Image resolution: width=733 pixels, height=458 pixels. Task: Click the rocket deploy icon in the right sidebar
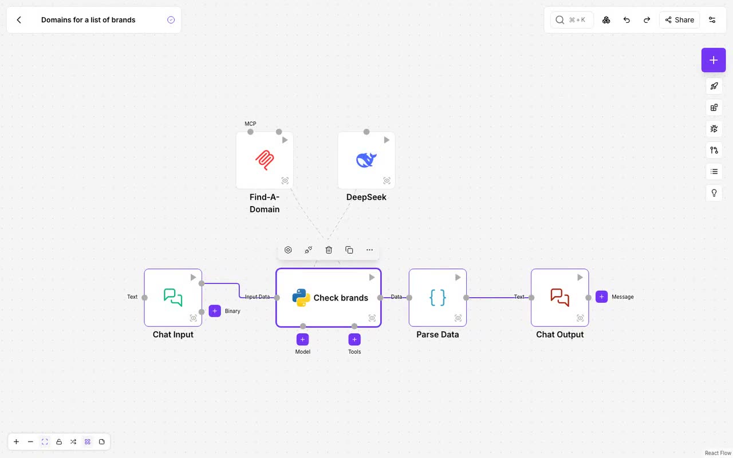714,86
